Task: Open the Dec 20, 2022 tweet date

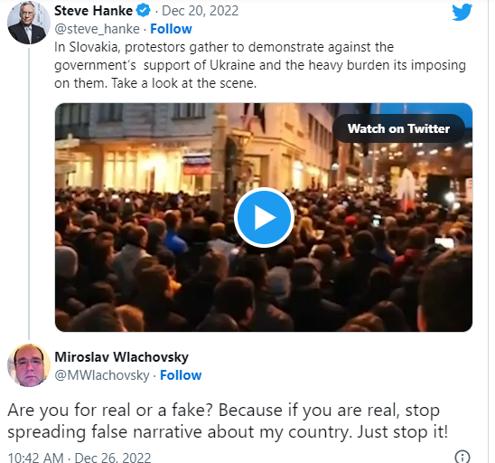Action: pos(201,11)
